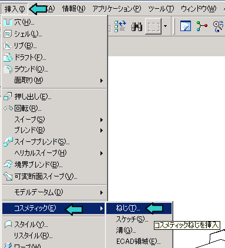
Task: Open the 挿入(I) menu
Action: click(15, 9)
